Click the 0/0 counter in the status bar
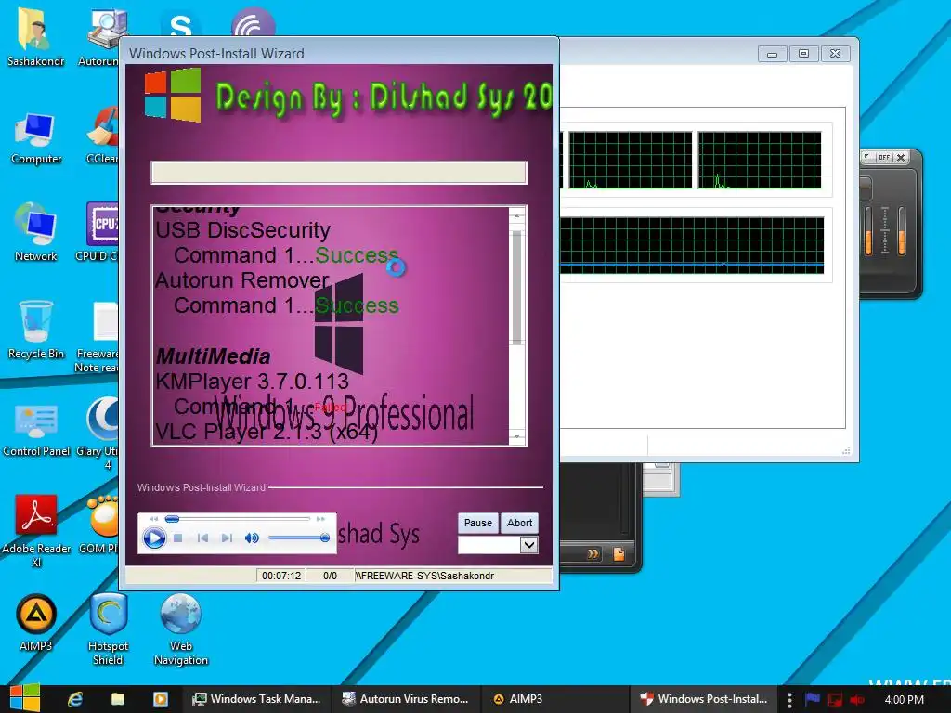The image size is (951, 713). pos(330,576)
